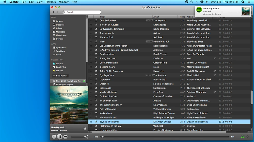
Task: Open the Playback menu
Action: click(51, 2)
